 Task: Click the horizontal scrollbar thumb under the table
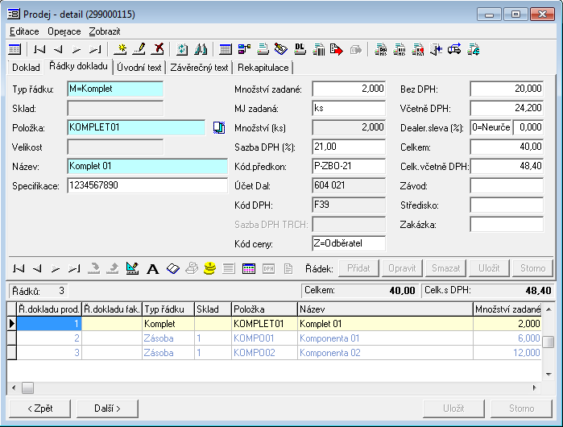(x=27, y=388)
